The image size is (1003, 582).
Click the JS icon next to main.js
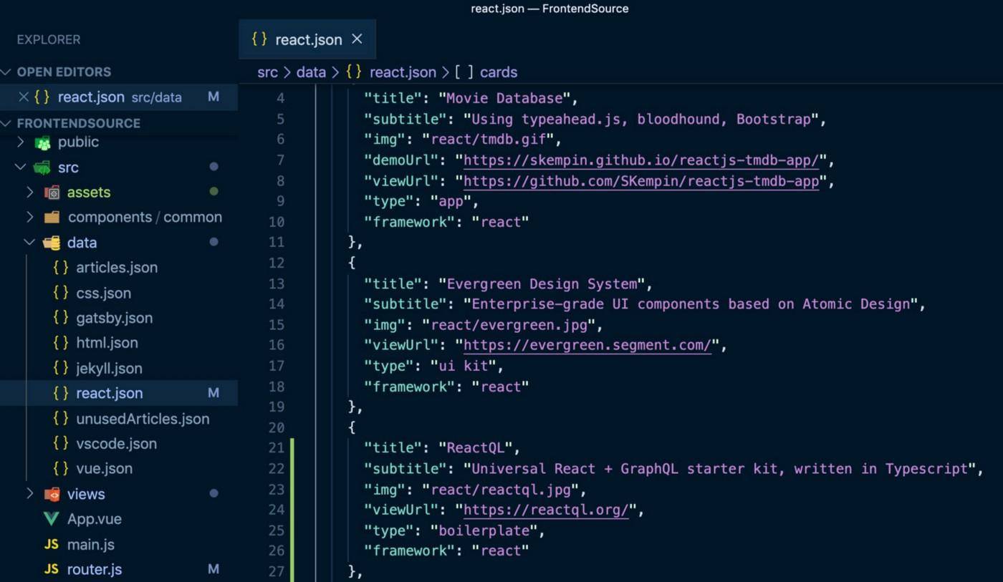tap(51, 544)
